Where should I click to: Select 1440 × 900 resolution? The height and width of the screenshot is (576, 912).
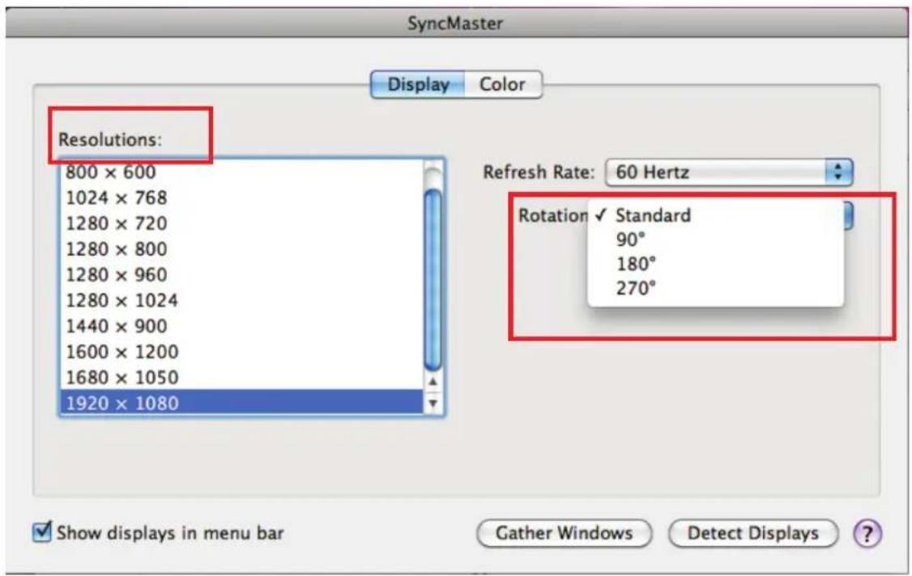coord(242,325)
